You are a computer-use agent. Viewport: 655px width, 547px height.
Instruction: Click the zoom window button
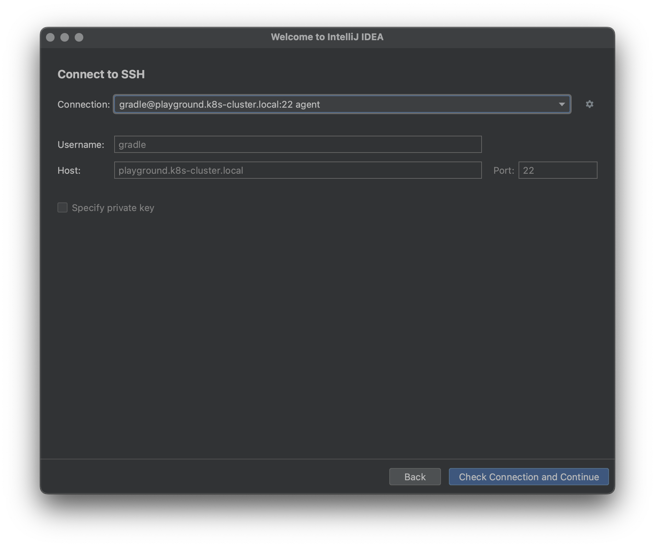pyautogui.click(x=79, y=37)
